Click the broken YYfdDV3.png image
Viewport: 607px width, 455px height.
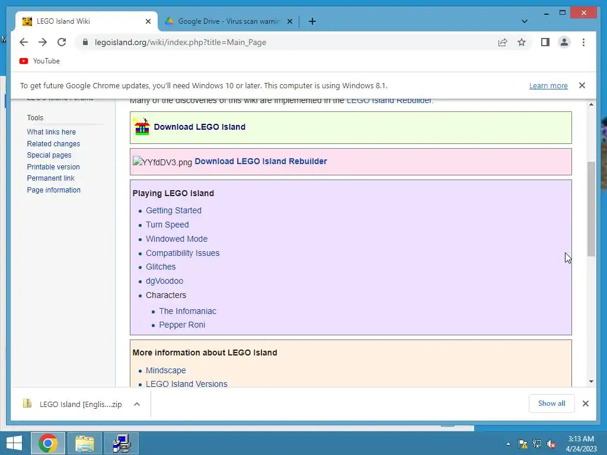pyautogui.click(x=162, y=162)
